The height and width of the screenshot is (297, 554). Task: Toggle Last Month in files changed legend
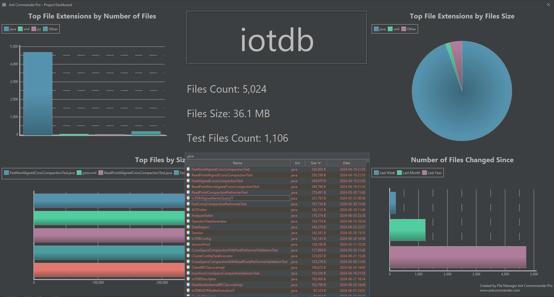tap(410, 172)
